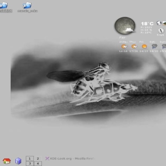The height and width of the screenshot is (166, 166).
Task: Click the humidity reading H: 68 %
Action: 146,30
